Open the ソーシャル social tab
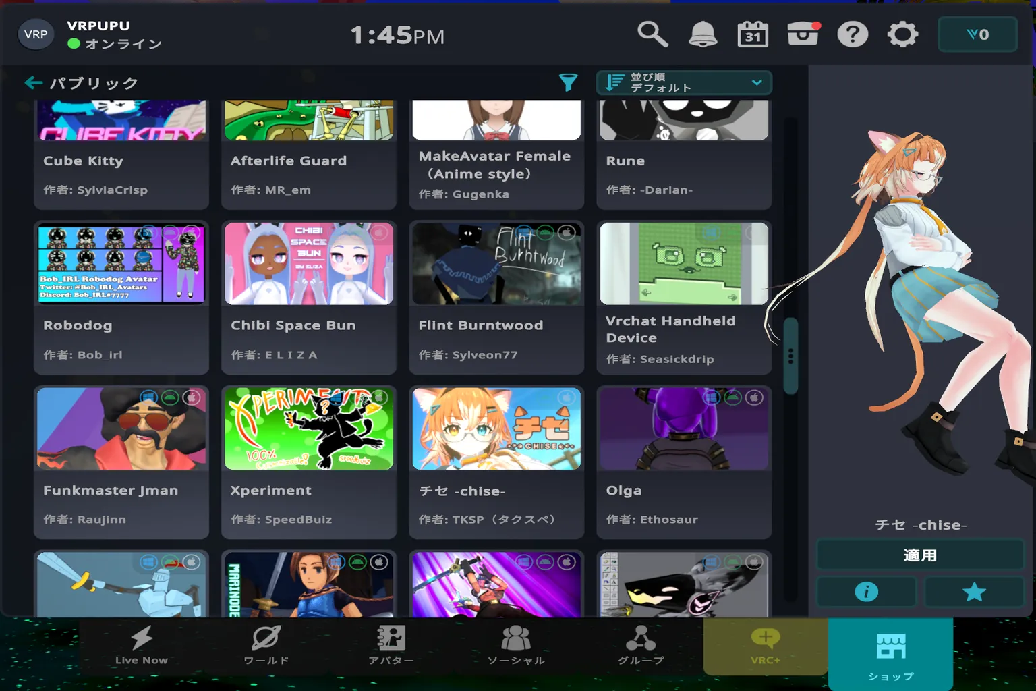The width and height of the screenshot is (1036, 691). (516, 645)
